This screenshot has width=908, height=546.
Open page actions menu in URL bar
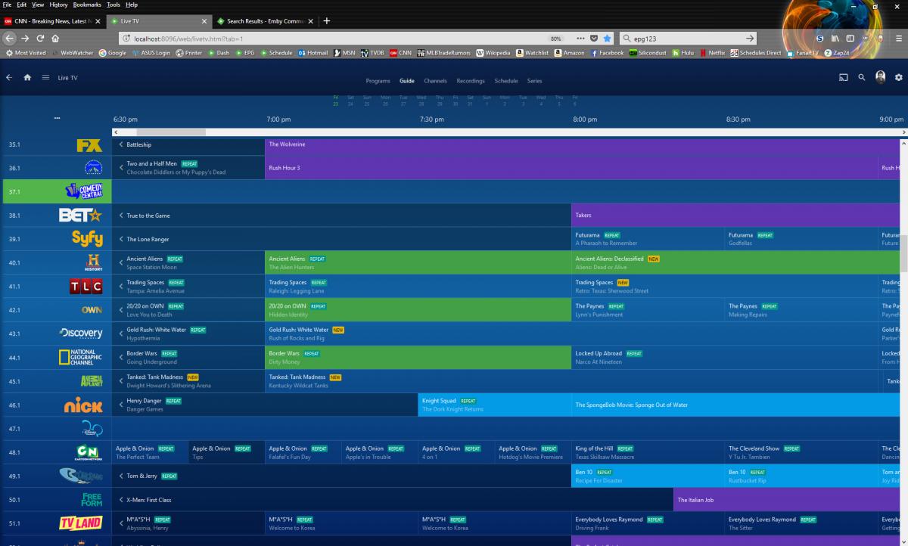[x=580, y=38]
